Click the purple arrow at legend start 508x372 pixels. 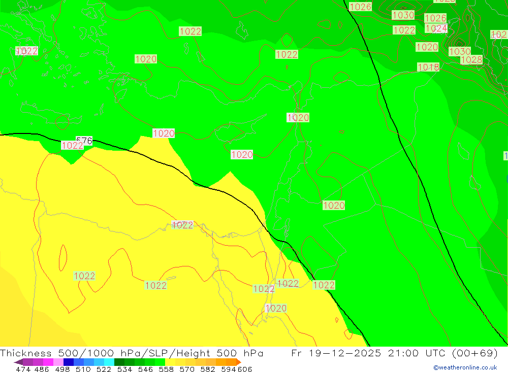pyautogui.click(x=18, y=362)
